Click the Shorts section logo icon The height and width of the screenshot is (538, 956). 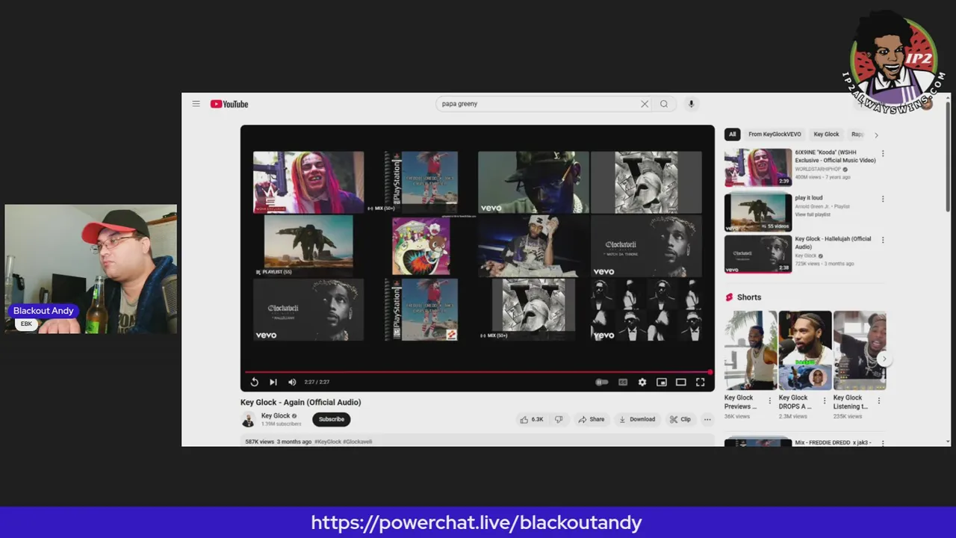pos(729,297)
